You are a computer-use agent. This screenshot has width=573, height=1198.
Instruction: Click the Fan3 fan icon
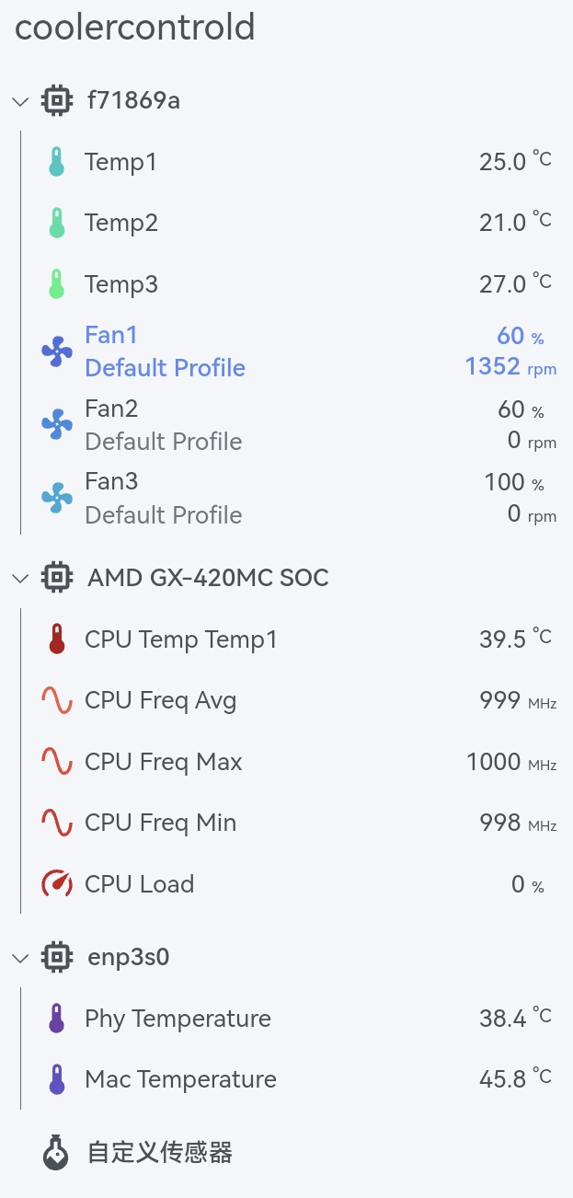coord(57,498)
